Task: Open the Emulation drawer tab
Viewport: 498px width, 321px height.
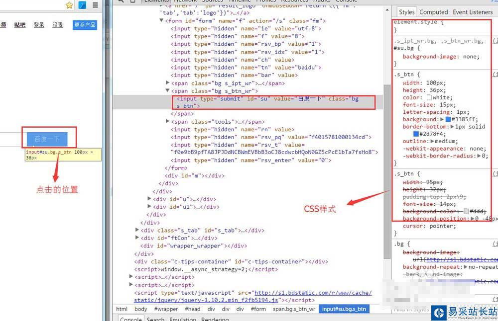Action: (183, 318)
